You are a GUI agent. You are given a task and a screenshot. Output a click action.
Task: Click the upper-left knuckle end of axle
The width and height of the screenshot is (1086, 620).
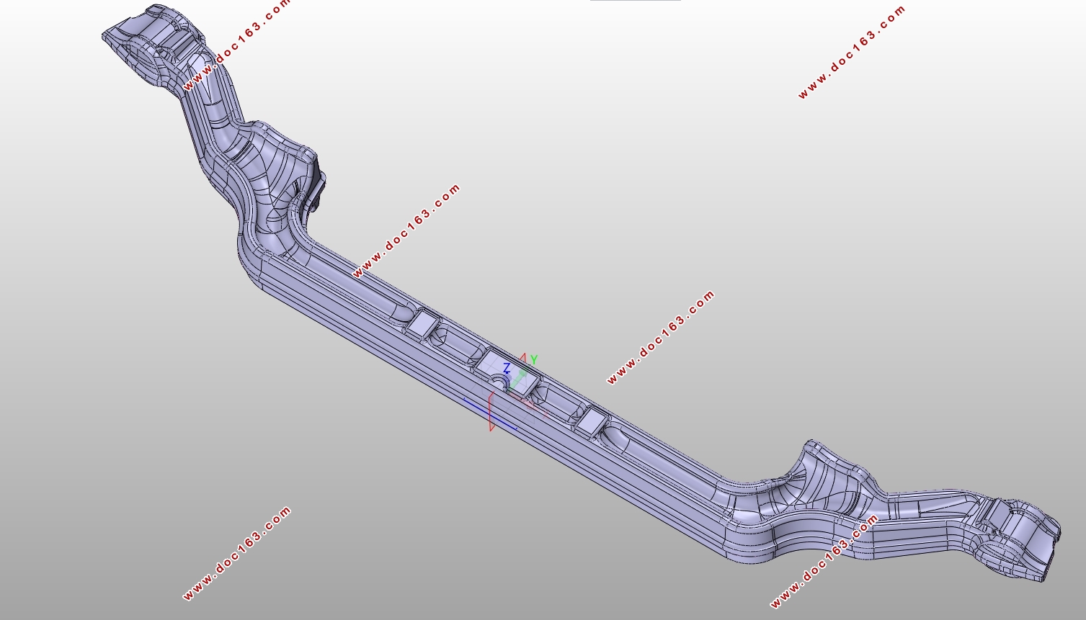pyautogui.click(x=155, y=45)
